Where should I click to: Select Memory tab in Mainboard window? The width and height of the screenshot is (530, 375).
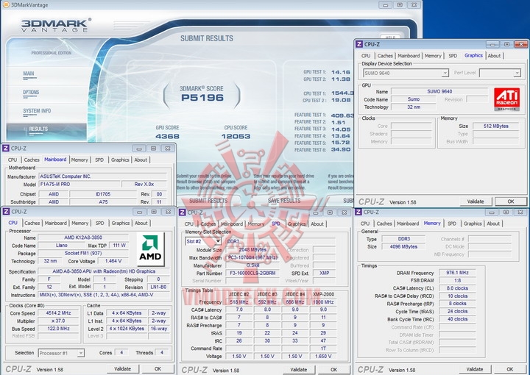click(x=79, y=160)
